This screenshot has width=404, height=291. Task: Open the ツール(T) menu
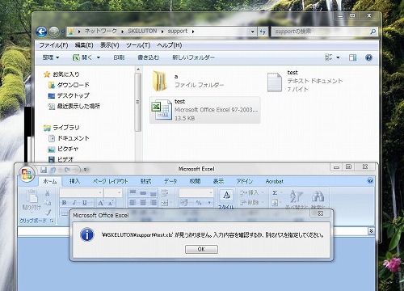click(138, 45)
